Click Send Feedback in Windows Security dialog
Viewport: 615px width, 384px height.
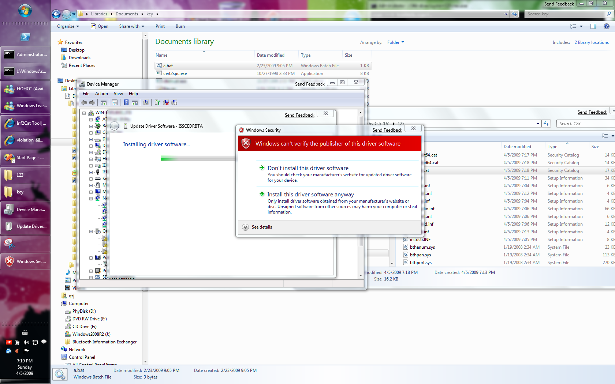[x=387, y=130]
